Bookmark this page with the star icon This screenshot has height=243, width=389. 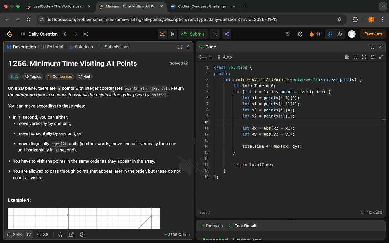pos(340,19)
